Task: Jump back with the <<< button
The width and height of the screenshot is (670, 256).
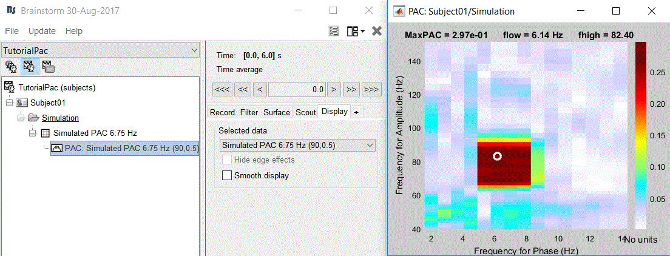Action: [x=222, y=89]
